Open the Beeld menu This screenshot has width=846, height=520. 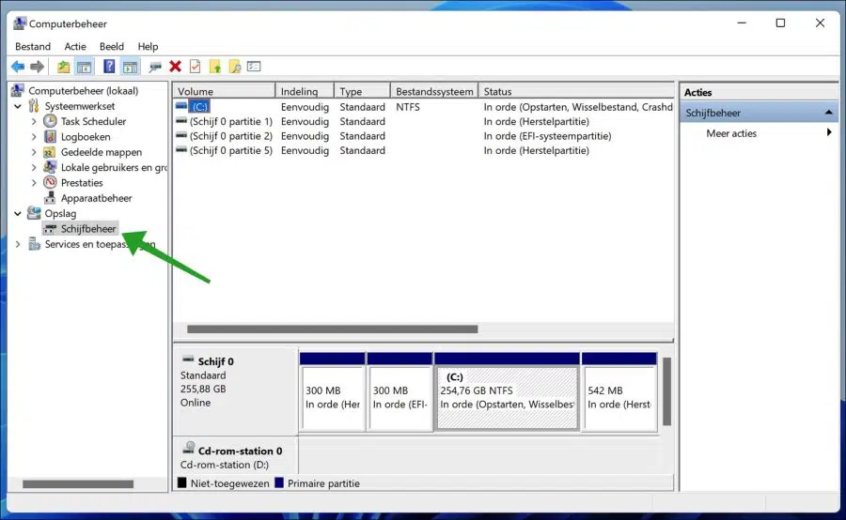click(112, 46)
